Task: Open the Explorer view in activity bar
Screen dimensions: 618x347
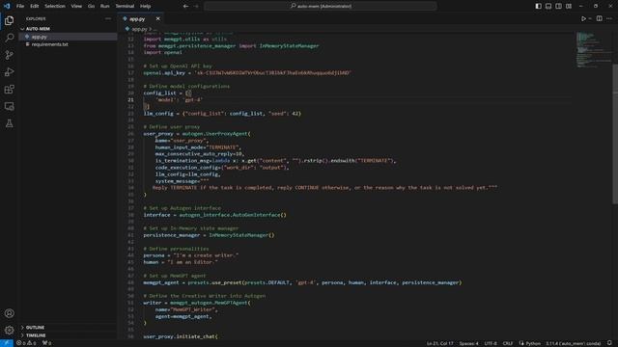Action: click(9, 20)
